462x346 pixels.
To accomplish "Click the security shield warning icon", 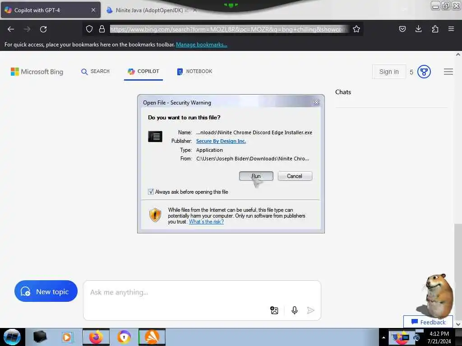I will [x=155, y=215].
